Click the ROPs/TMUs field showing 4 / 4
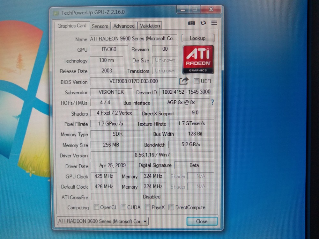This screenshot has height=239, width=319. click(x=105, y=102)
